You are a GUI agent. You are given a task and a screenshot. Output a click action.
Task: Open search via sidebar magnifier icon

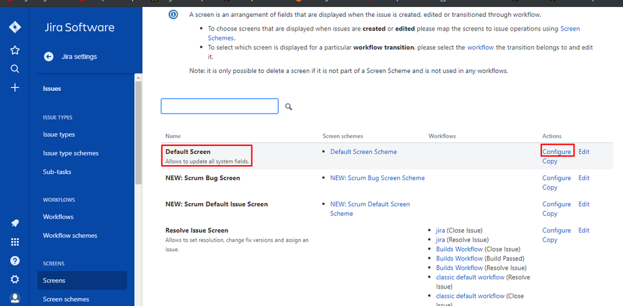click(15, 69)
